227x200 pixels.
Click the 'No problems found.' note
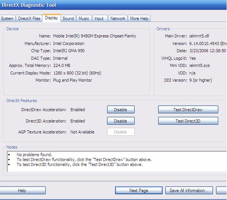point(34,155)
